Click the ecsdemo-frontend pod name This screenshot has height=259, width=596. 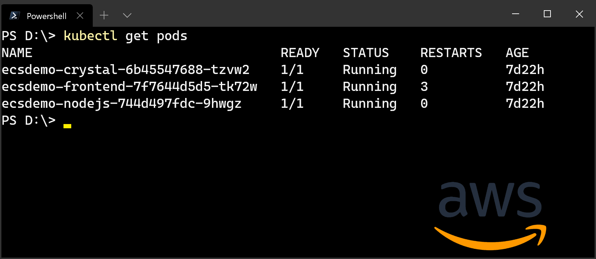(129, 87)
